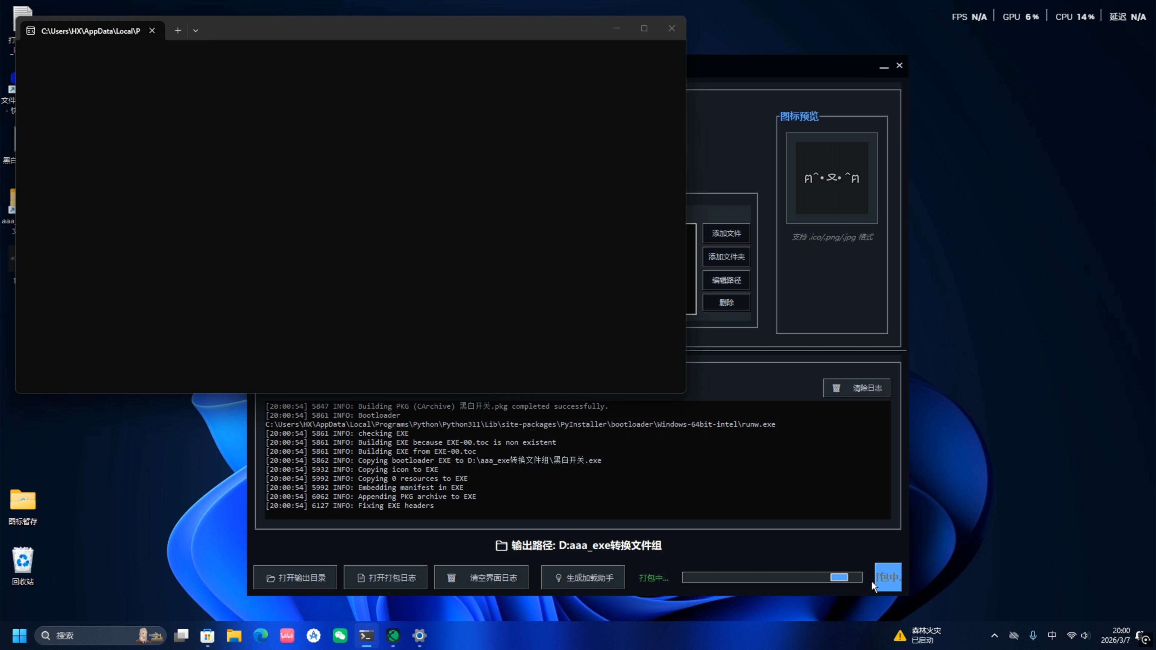
Task: Open WeChat from the taskbar
Action: click(x=340, y=635)
